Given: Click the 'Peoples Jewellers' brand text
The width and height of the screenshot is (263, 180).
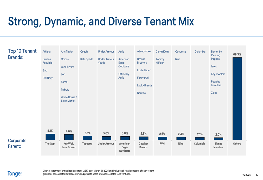Looking at the screenshot, I should pos(216,83).
